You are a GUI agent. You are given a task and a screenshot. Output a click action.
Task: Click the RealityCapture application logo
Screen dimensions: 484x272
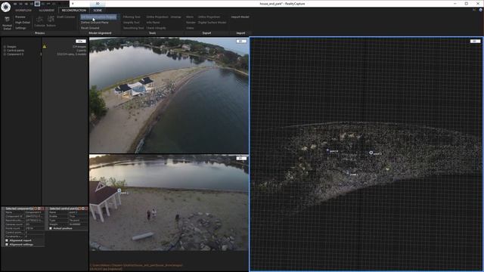[x=5, y=7]
